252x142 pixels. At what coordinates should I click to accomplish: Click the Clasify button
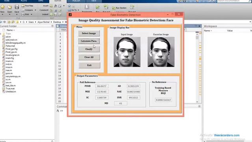coord(89,49)
